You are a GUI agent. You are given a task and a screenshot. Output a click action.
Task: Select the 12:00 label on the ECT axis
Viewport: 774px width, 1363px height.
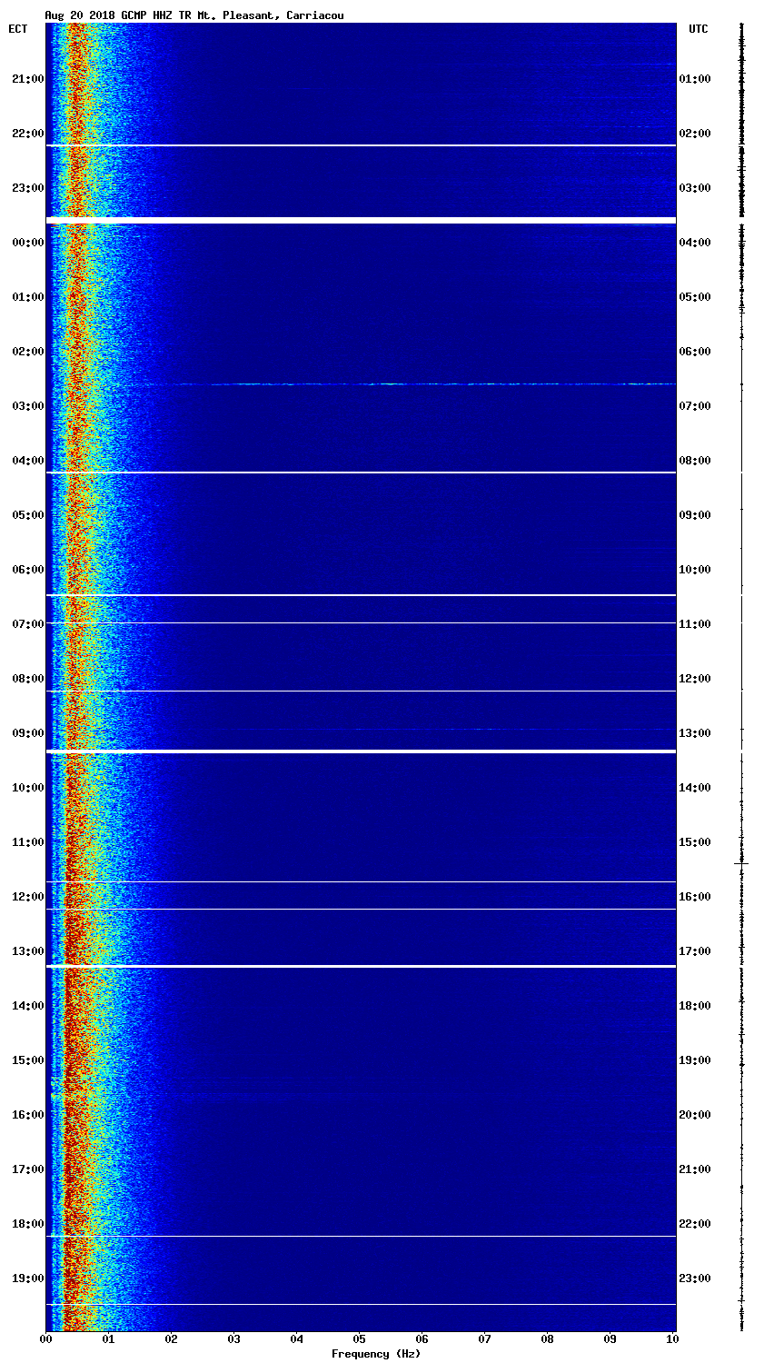pos(28,897)
